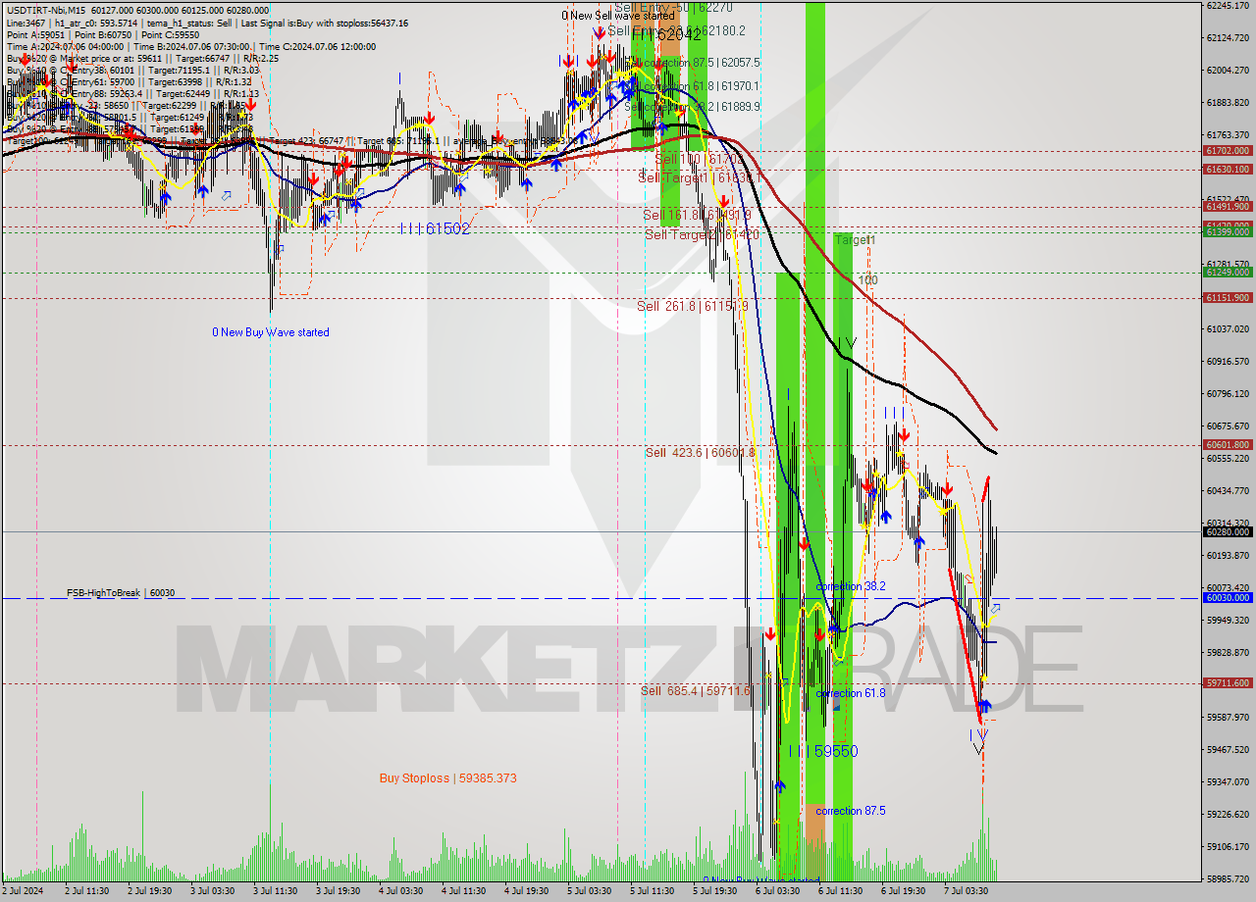The image size is (1256, 902).
Task: Select the '5 Jul 19:30' time axis label
Action: (x=714, y=891)
